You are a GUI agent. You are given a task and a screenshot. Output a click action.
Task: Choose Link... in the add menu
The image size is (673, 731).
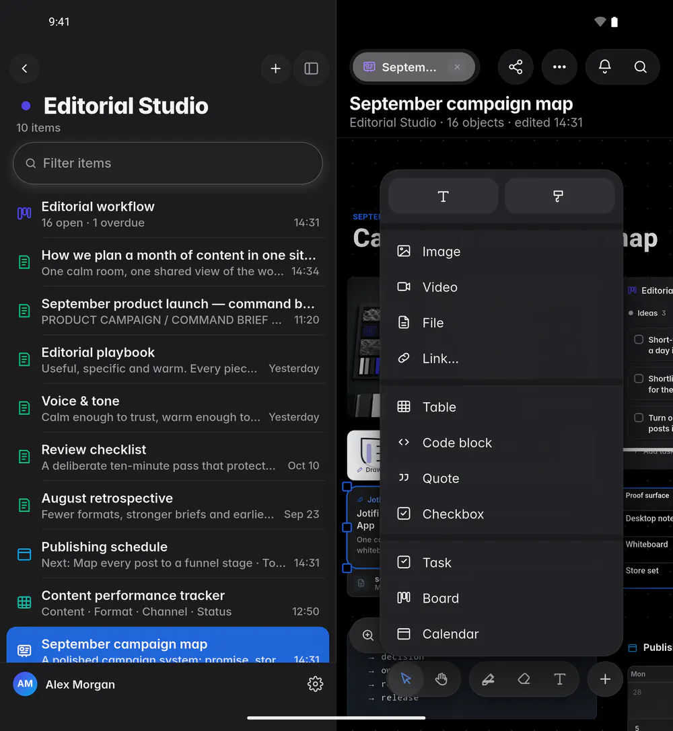[501, 358]
